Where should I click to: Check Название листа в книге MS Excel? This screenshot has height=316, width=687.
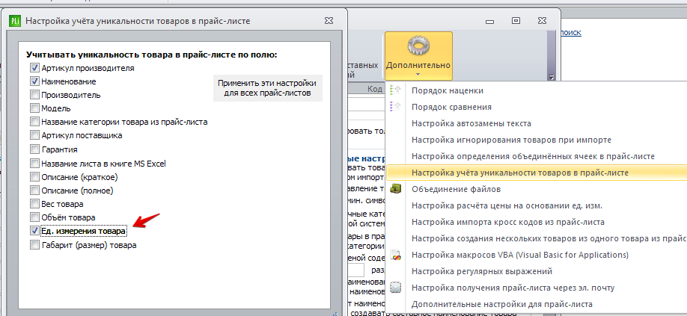[34, 164]
